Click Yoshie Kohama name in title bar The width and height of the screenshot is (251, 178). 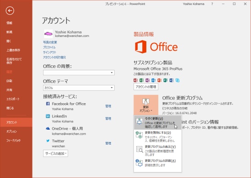click(194, 4)
